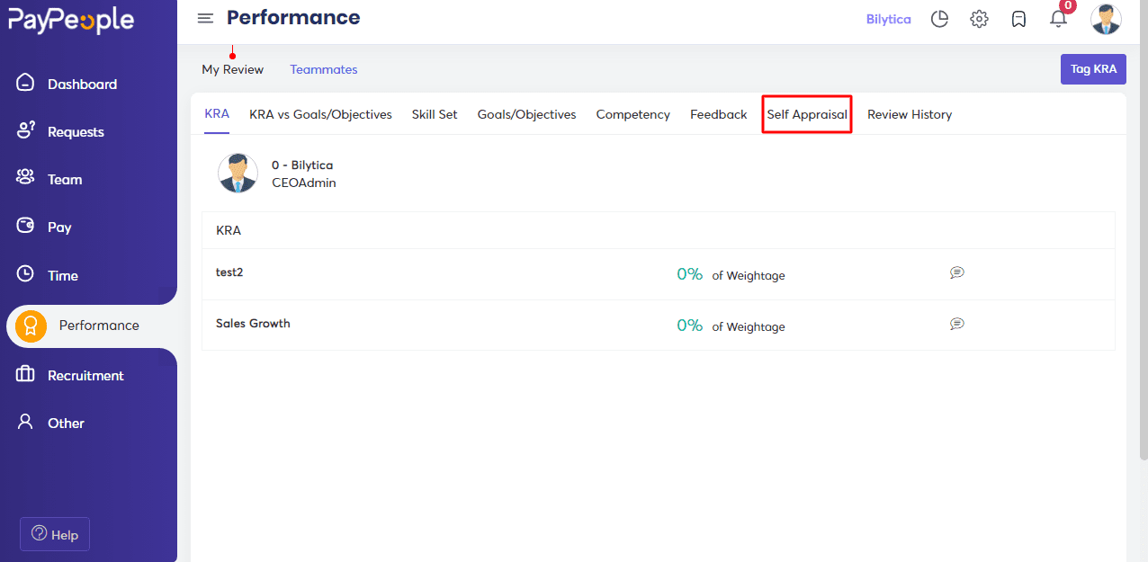This screenshot has width=1148, height=562.
Task: Open Performance menu label
Action: 99,326
